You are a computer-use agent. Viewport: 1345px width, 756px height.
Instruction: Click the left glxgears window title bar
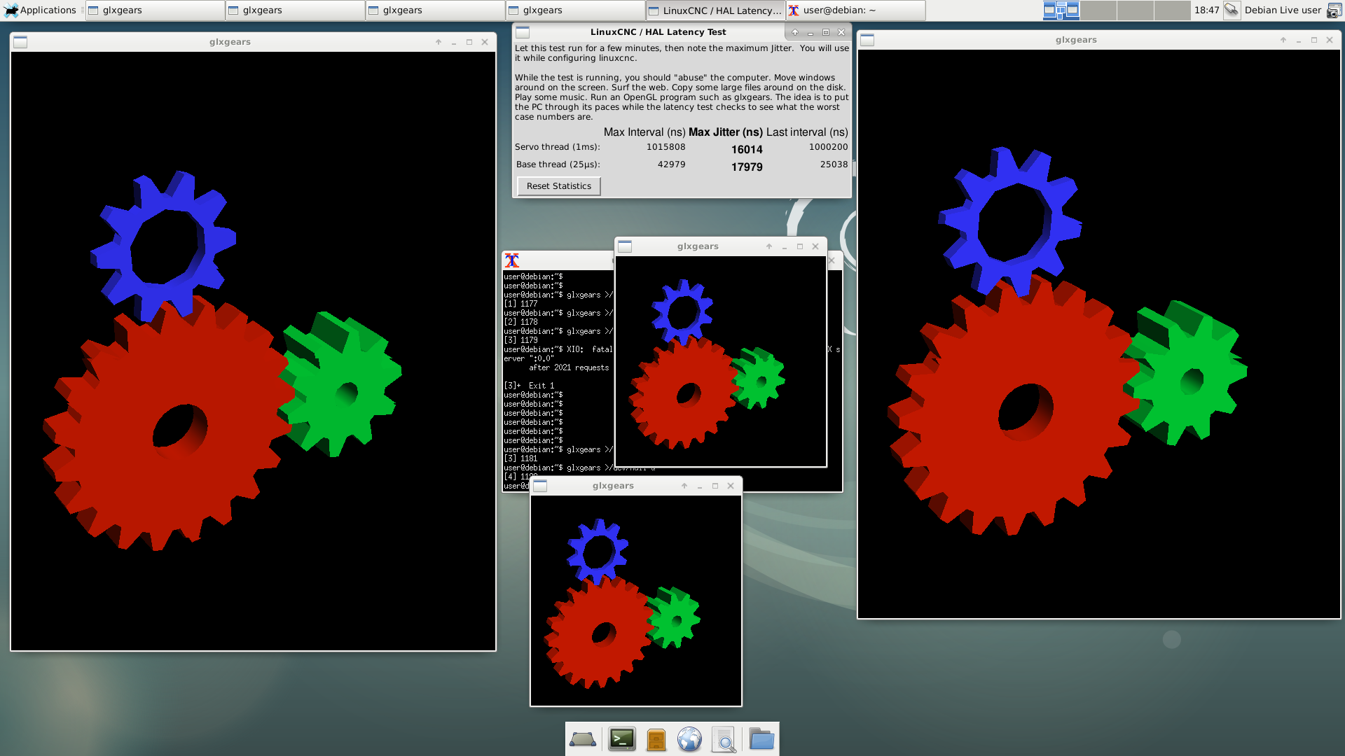(230, 42)
